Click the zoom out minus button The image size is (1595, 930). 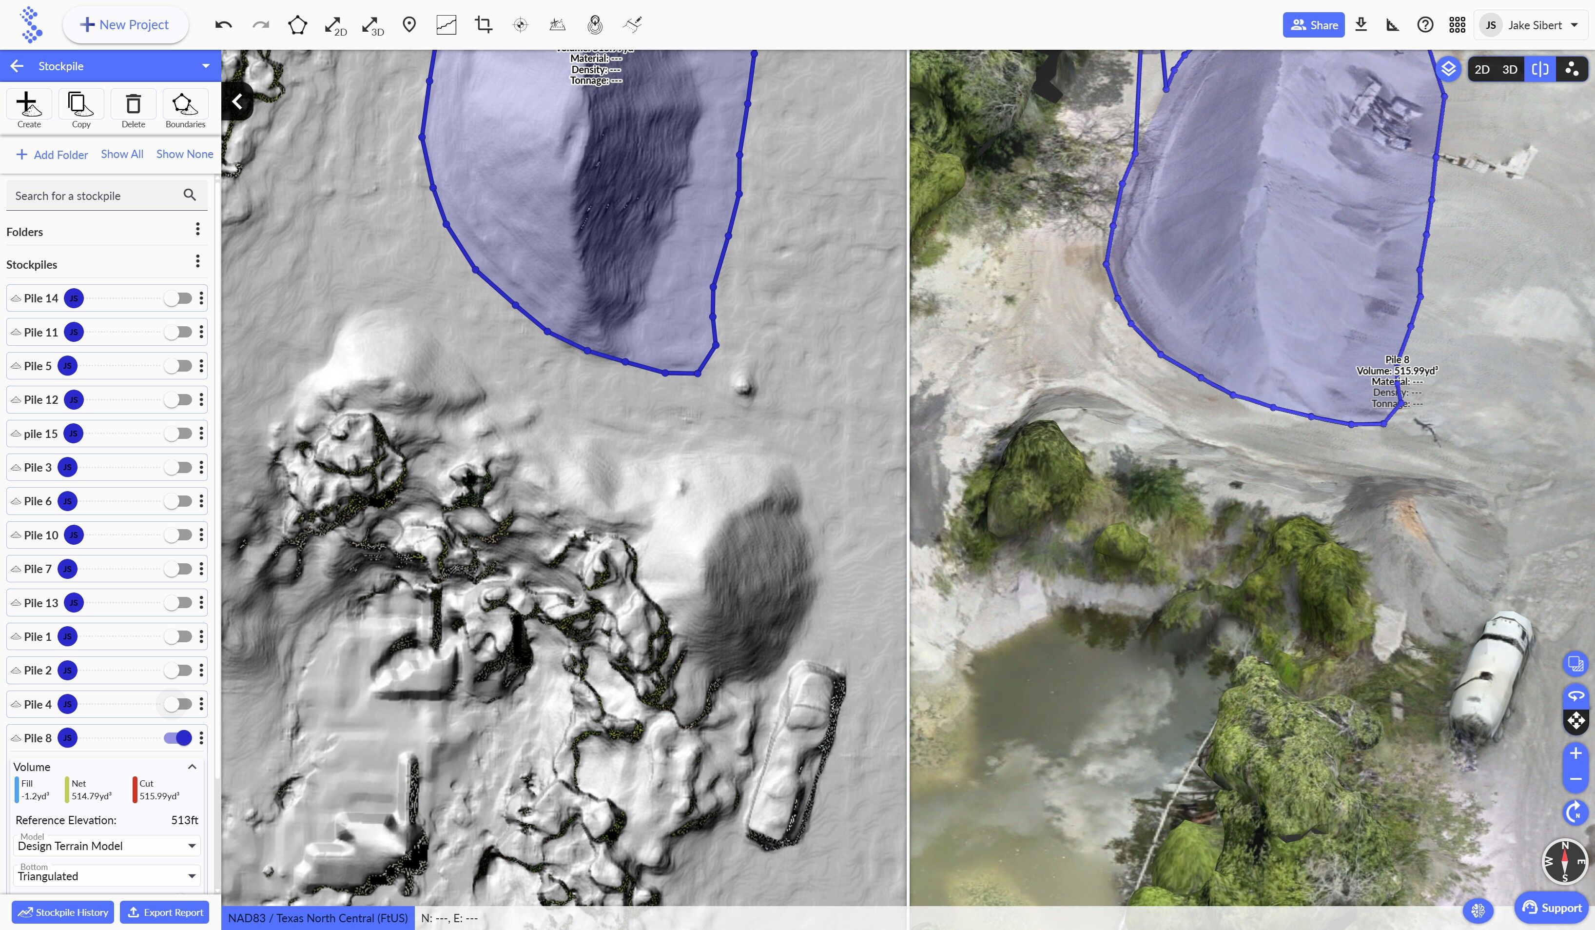tap(1576, 779)
